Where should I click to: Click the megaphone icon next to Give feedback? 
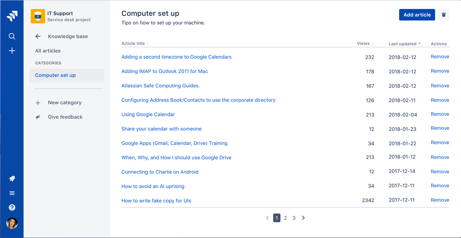point(37,117)
